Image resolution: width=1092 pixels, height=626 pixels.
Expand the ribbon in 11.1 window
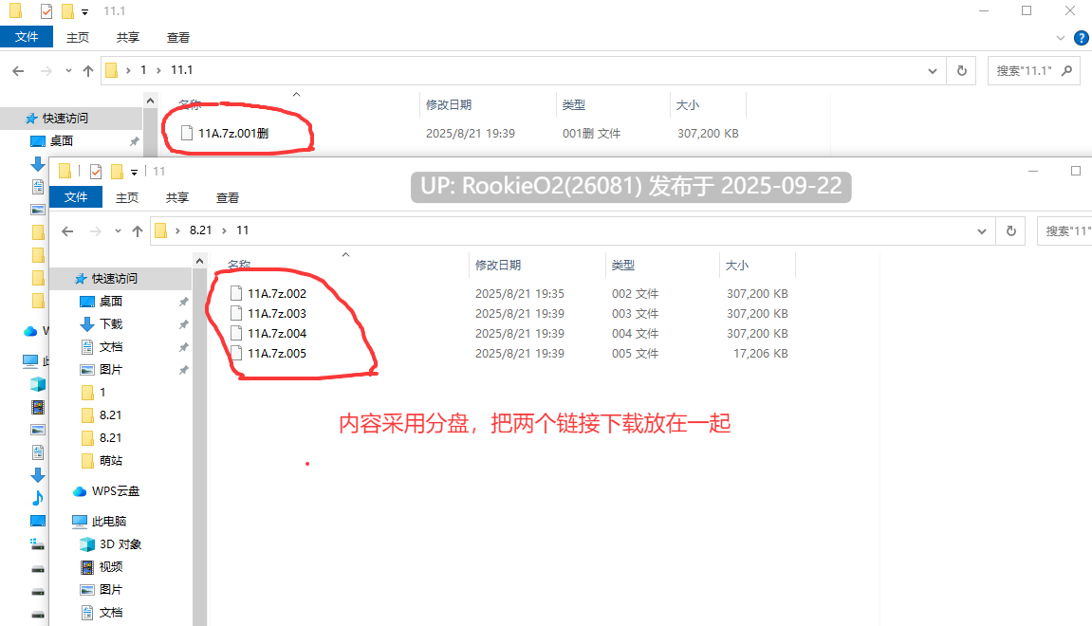(x=1061, y=38)
